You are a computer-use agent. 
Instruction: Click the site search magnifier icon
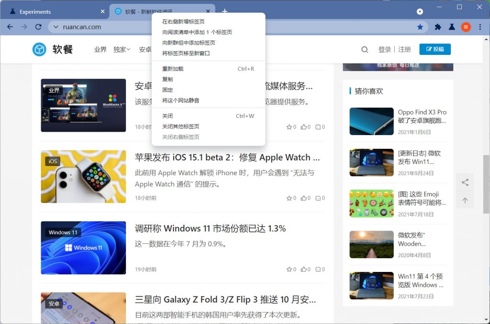365,50
